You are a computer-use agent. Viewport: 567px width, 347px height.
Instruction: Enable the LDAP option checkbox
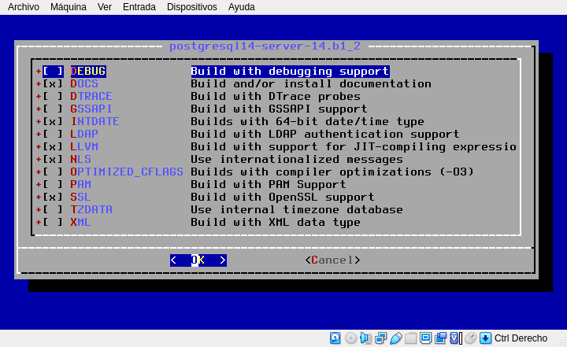point(53,134)
